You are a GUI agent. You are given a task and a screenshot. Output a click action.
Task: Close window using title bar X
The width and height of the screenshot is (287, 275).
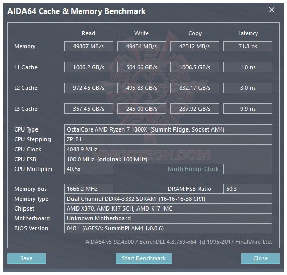point(272,10)
